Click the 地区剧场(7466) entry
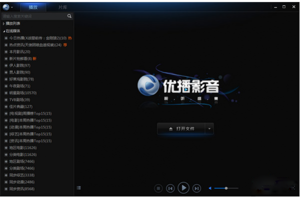The width and height of the screenshot is (300, 198). coord(22,162)
